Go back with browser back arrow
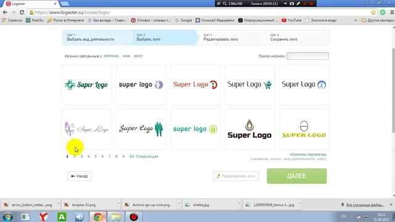 tap(5, 12)
